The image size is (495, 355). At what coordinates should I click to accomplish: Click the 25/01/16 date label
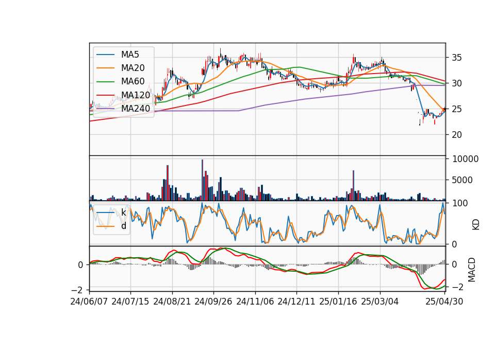(x=338, y=301)
